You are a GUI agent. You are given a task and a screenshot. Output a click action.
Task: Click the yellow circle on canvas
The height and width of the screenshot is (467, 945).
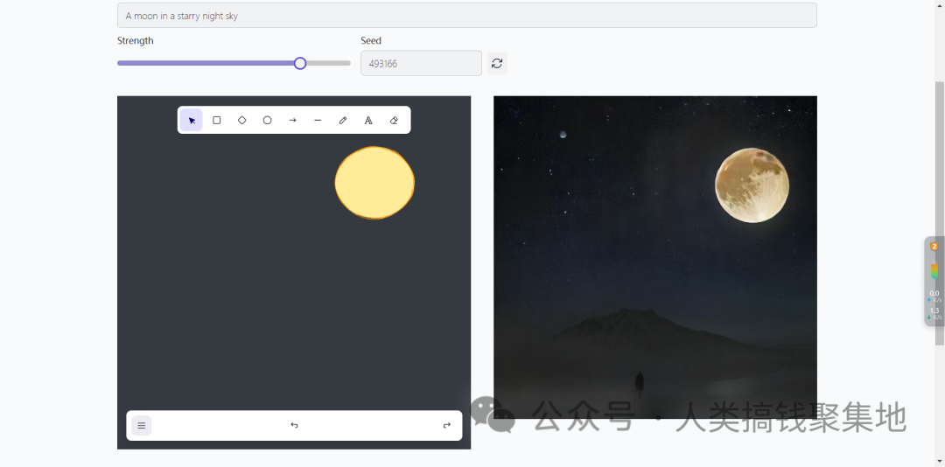(x=374, y=183)
